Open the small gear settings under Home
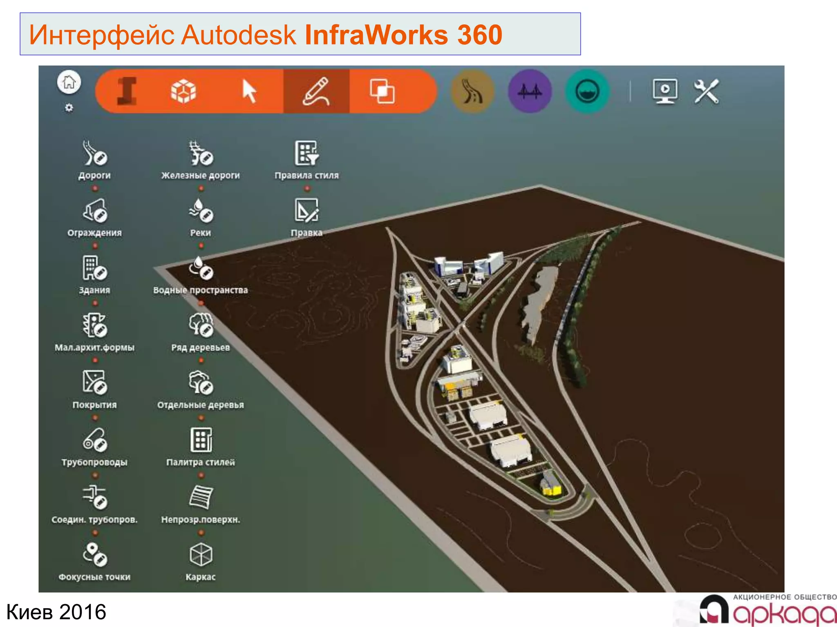The image size is (837, 627). tap(69, 108)
